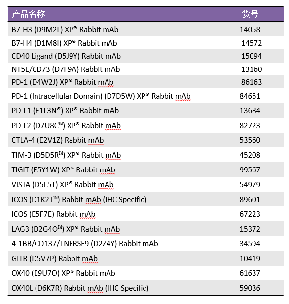This screenshot has width=289, height=304.
Task: Select OX40L (D6K7R) Rabbit mAb (IHC Specific)
Action: (x=80, y=288)
